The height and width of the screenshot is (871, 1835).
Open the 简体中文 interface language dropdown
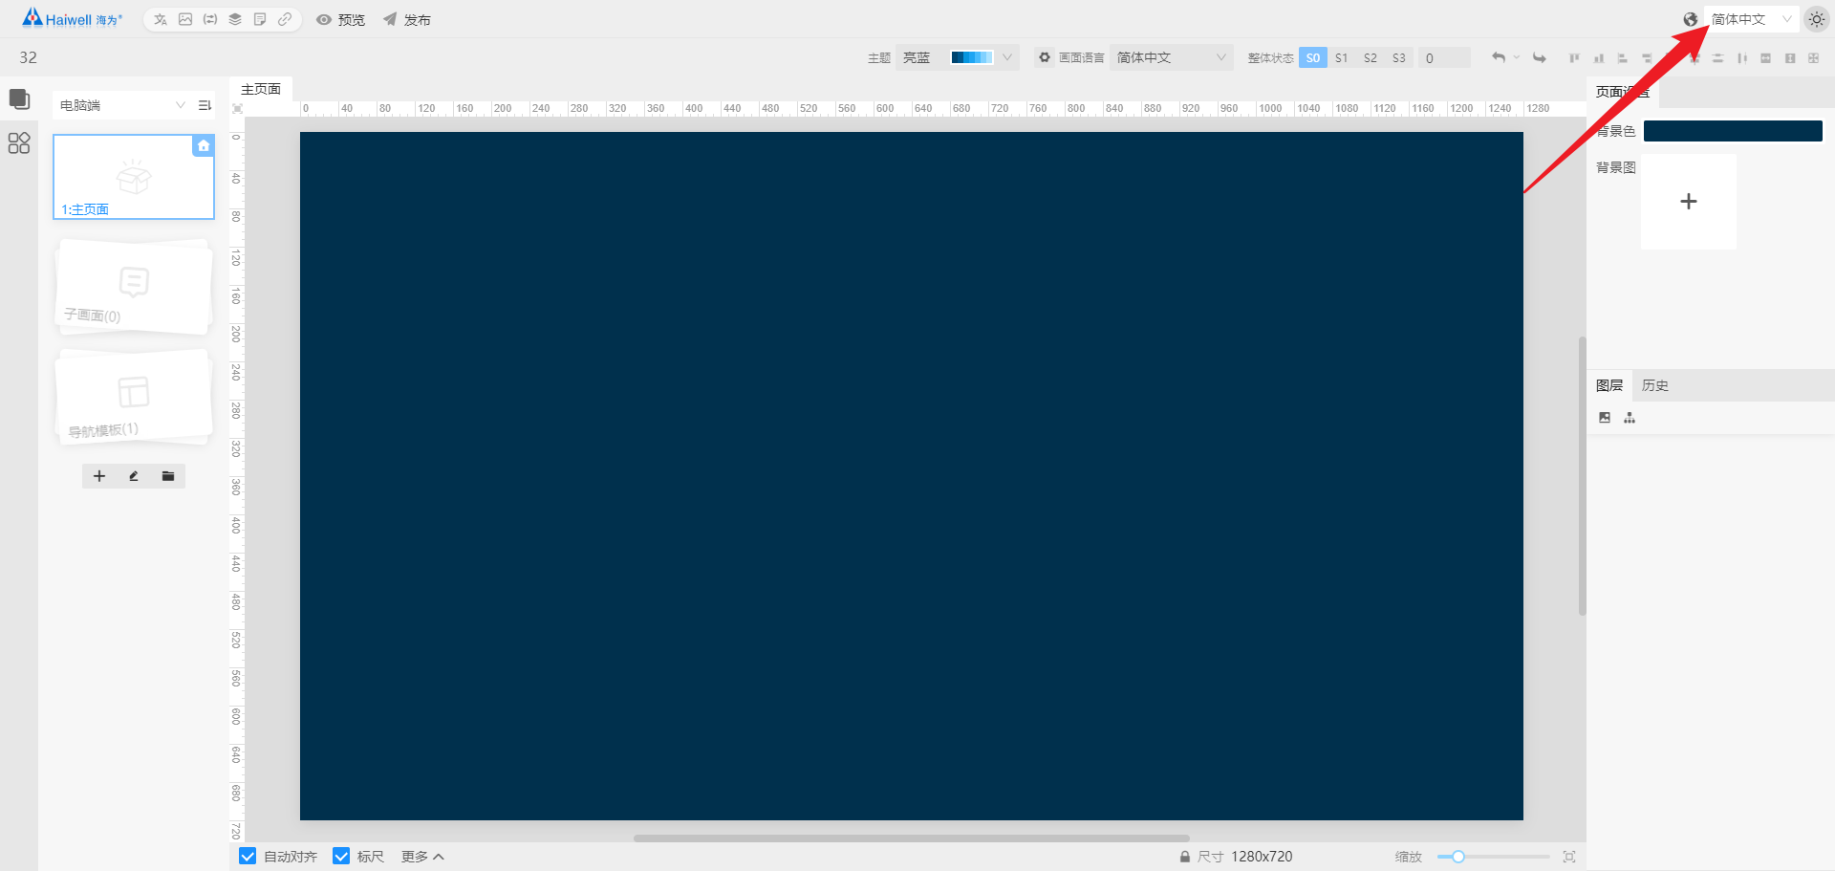pyautogui.click(x=1751, y=19)
